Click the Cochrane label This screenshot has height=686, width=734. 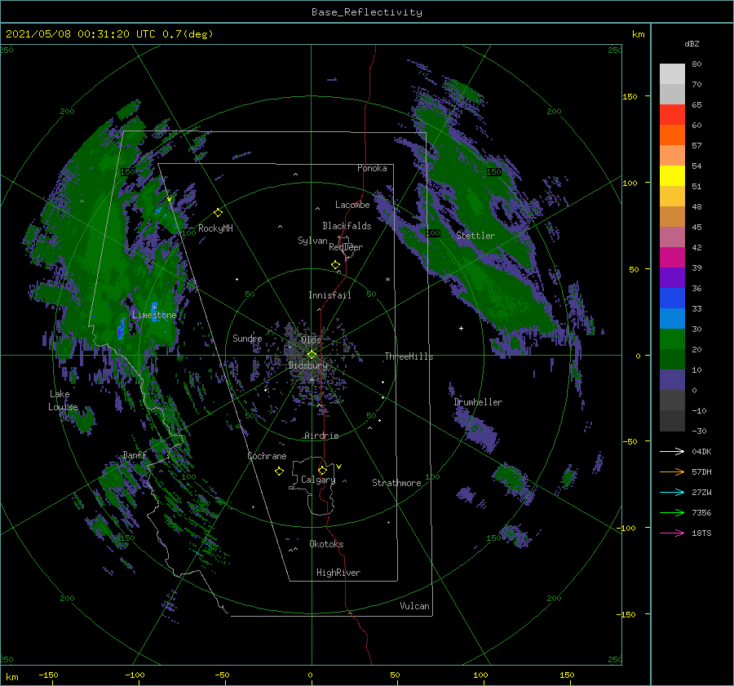click(267, 456)
